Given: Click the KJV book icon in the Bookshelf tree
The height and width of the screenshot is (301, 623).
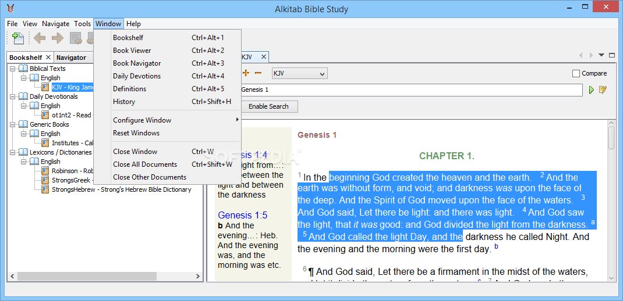Looking at the screenshot, I should pyautogui.click(x=45, y=87).
